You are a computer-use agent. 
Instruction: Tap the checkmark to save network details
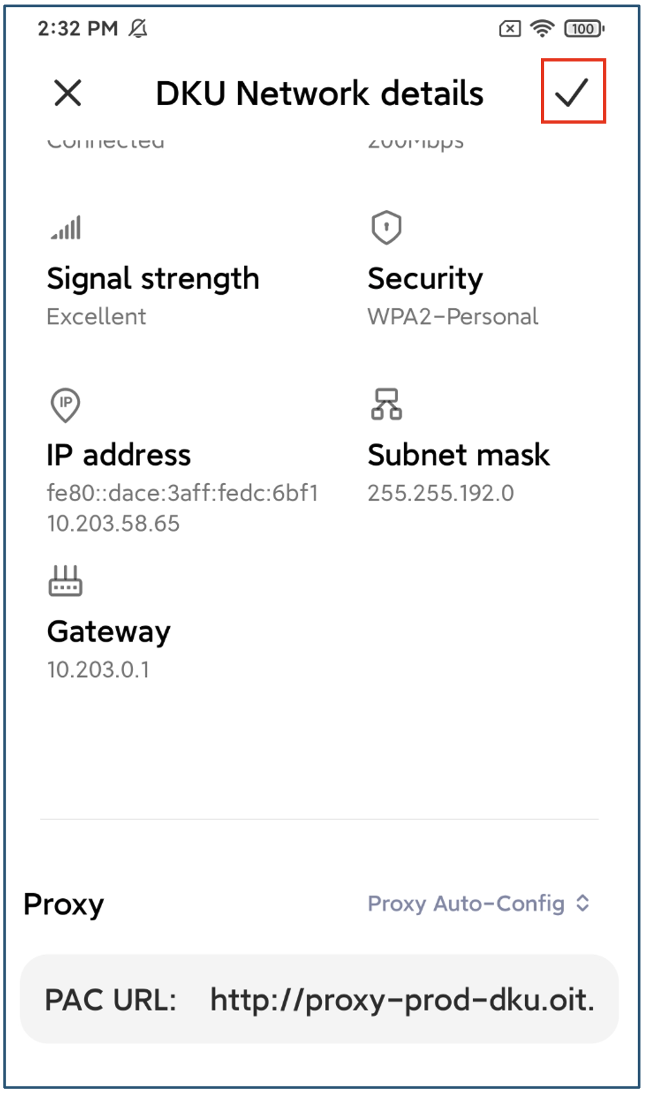572,93
